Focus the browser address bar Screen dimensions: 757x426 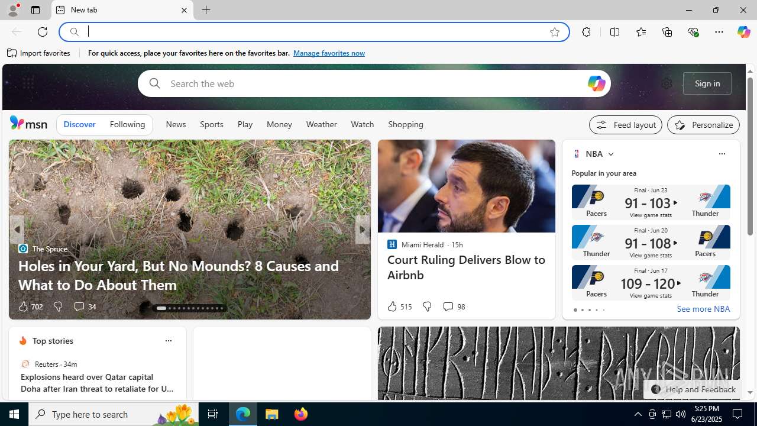tap(313, 32)
